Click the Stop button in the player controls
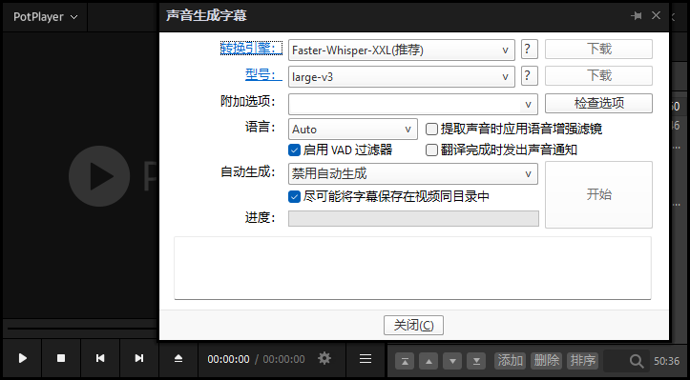This screenshot has width=690, height=380. point(61,358)
